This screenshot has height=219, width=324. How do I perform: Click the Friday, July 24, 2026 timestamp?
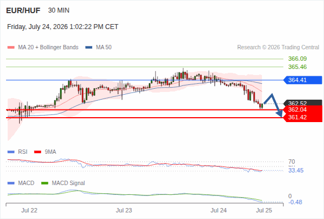coord(63,27)
